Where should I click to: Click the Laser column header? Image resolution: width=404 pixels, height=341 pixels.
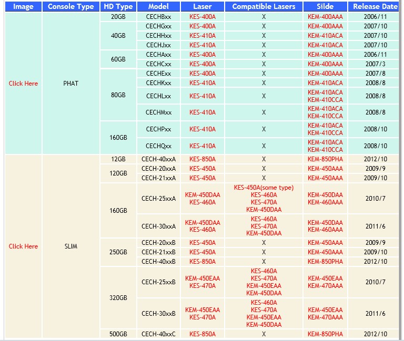pos(203,6)
